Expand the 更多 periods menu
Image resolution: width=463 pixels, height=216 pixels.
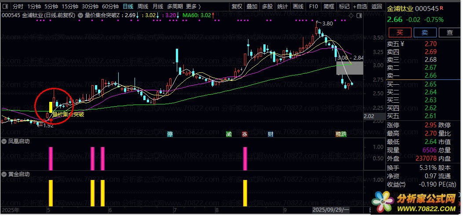pyautogui.click(x=193, y=7)
